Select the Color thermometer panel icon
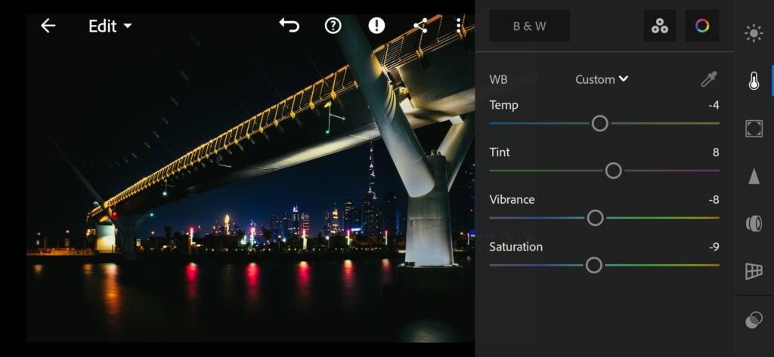This screenshot has width=774, height=357. coord(754,81)
